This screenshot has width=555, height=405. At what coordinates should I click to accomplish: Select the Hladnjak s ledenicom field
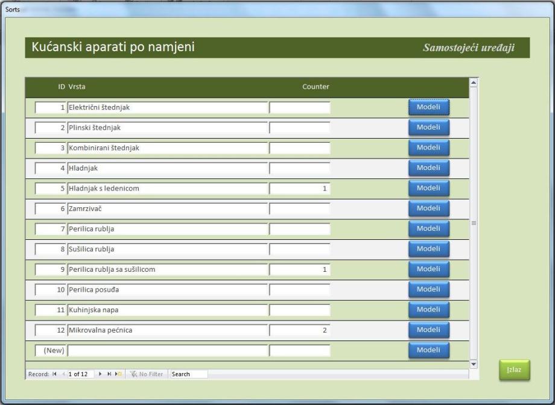pyautogui.click(x=168, y=189)
